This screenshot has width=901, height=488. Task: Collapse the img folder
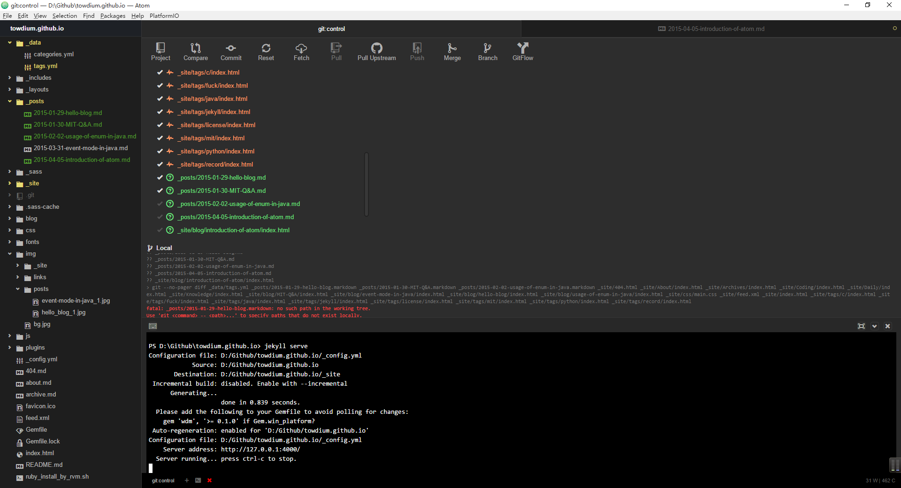coord(9,254)
